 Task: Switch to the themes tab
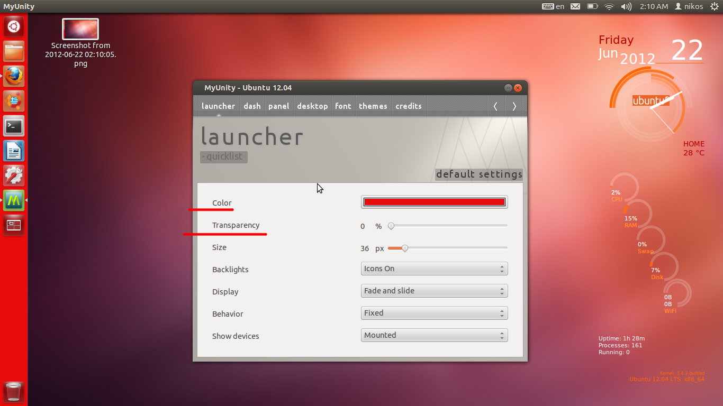373,106
